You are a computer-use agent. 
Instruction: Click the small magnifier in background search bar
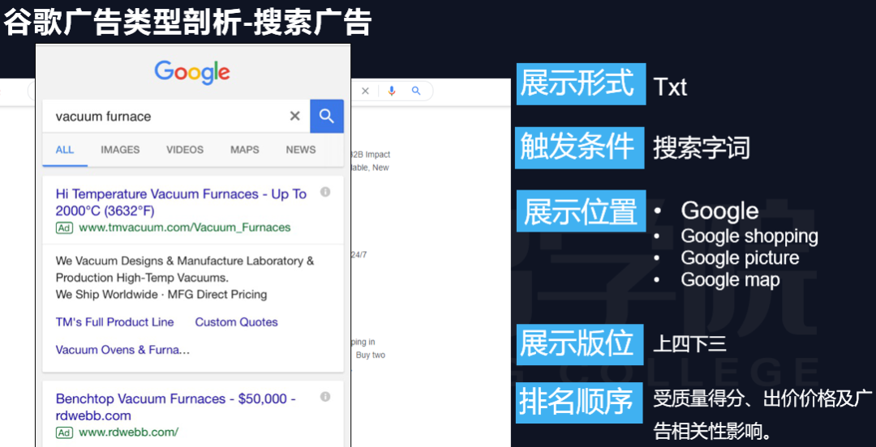416,92
